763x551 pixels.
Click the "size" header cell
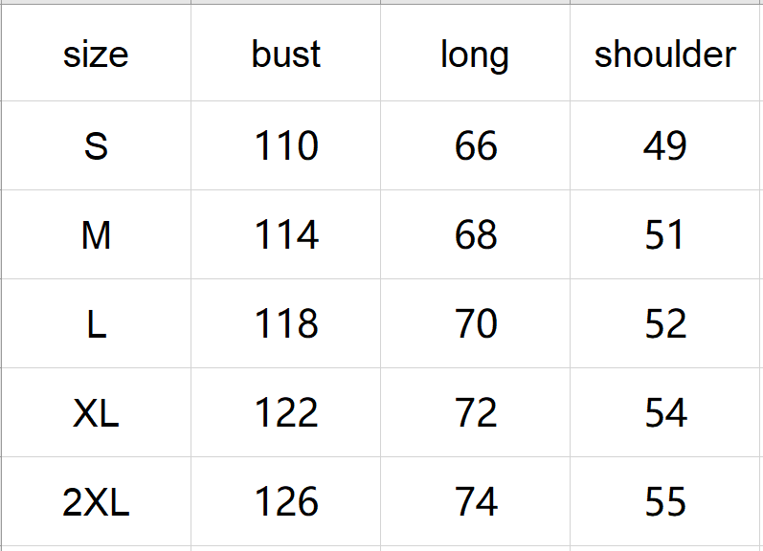point(96,55)
